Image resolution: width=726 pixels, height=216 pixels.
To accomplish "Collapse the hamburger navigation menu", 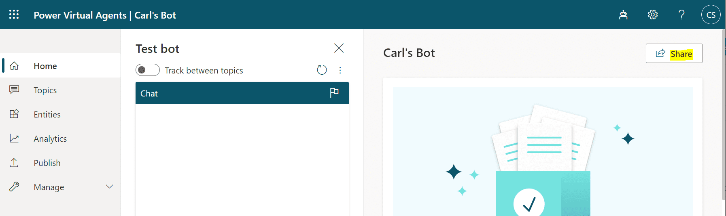I will click(14, 41).
